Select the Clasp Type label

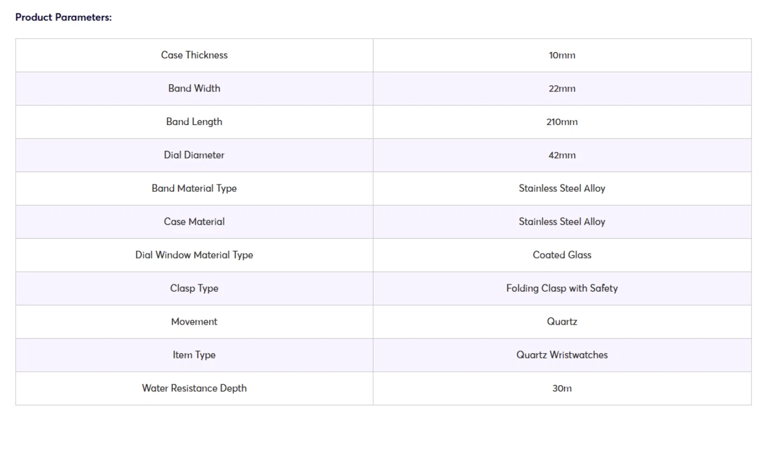pos(194,288)
